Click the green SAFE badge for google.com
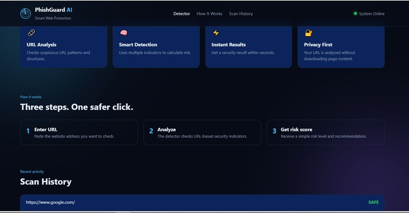Image resolution: width=409 pixels, height=213 pixels. tap(373, 202)
